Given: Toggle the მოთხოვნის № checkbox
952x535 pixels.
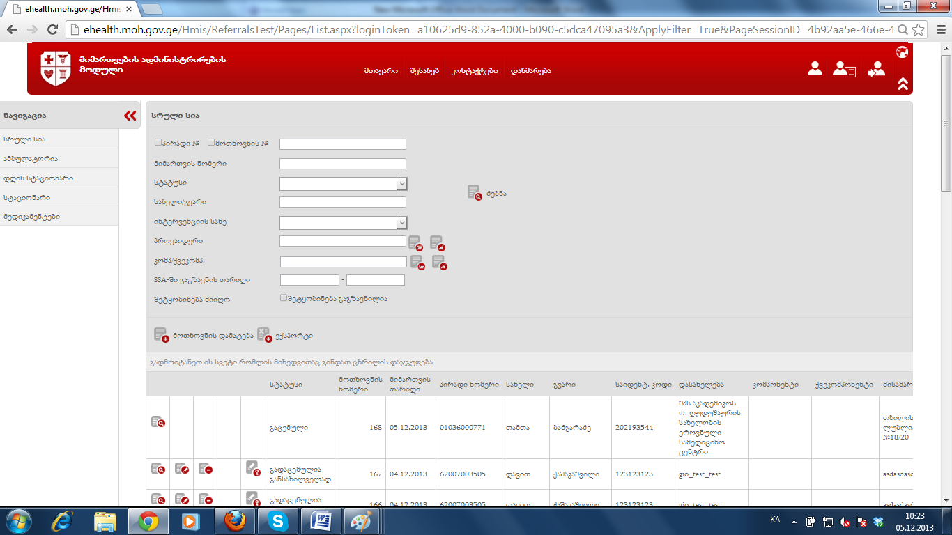Looking at the screenshot, I should coord(211,142).
